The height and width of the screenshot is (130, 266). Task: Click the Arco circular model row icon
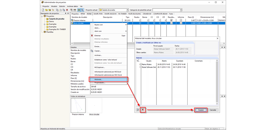click(72, 23)
